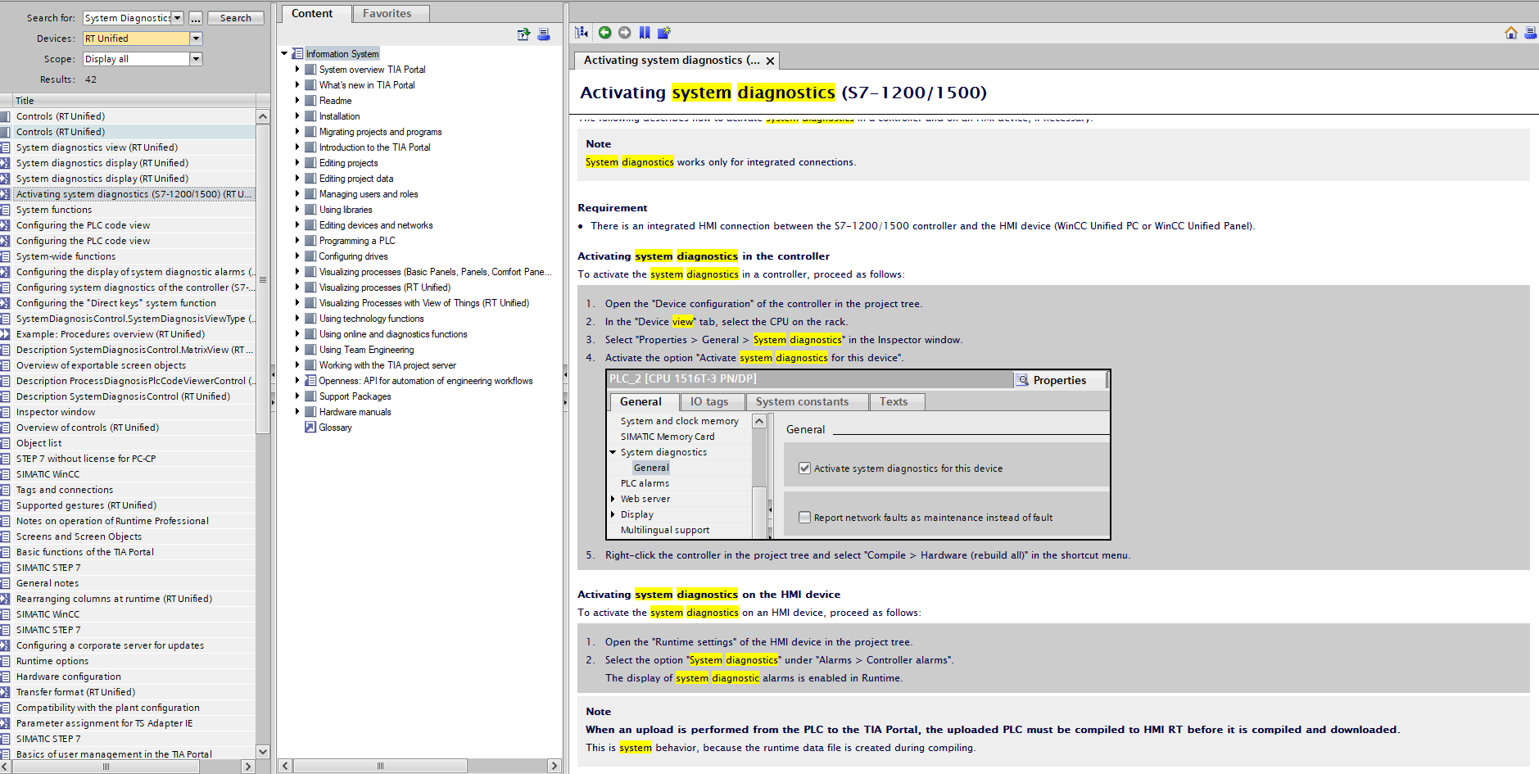1539x774 pixels.
Task: Click the synchronize table of contents icon
Action: pyautogui.click(x=523, y=34)
